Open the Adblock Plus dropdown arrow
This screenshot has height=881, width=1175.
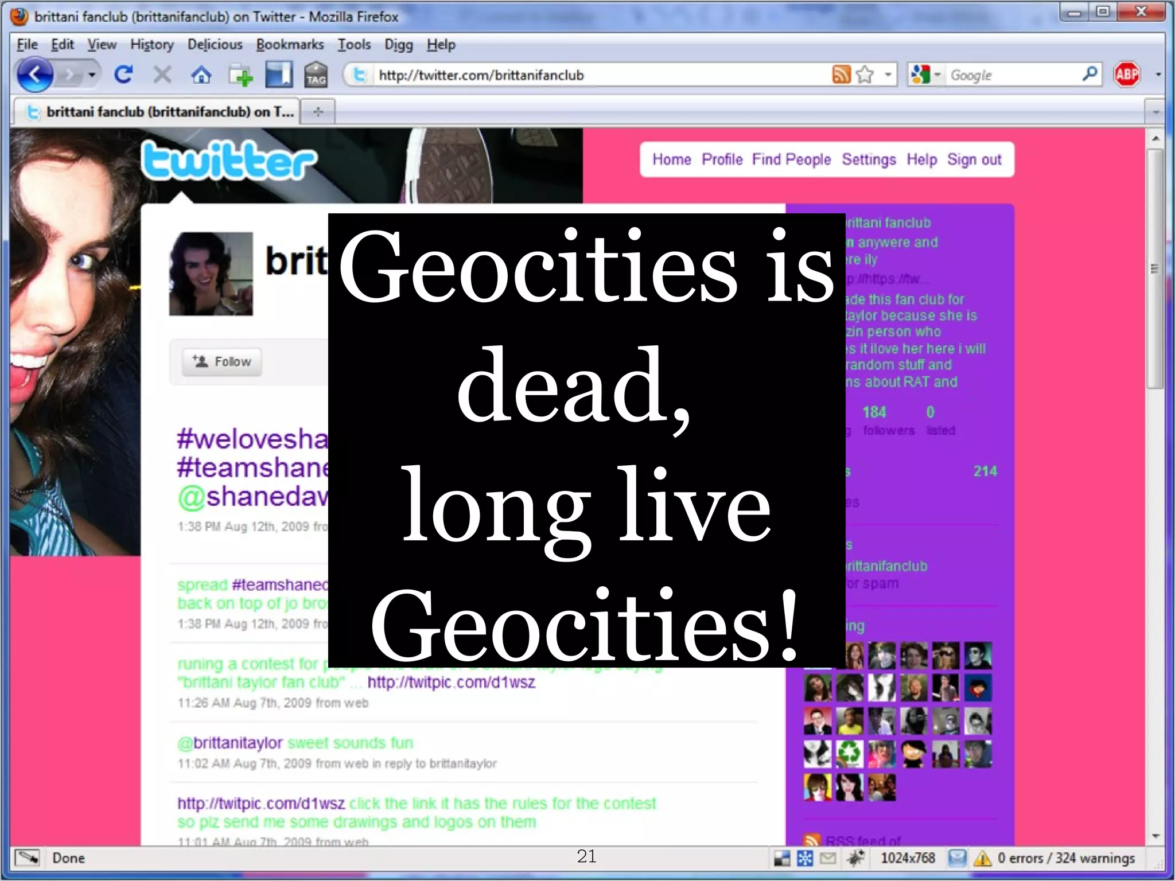(1158, 75)
